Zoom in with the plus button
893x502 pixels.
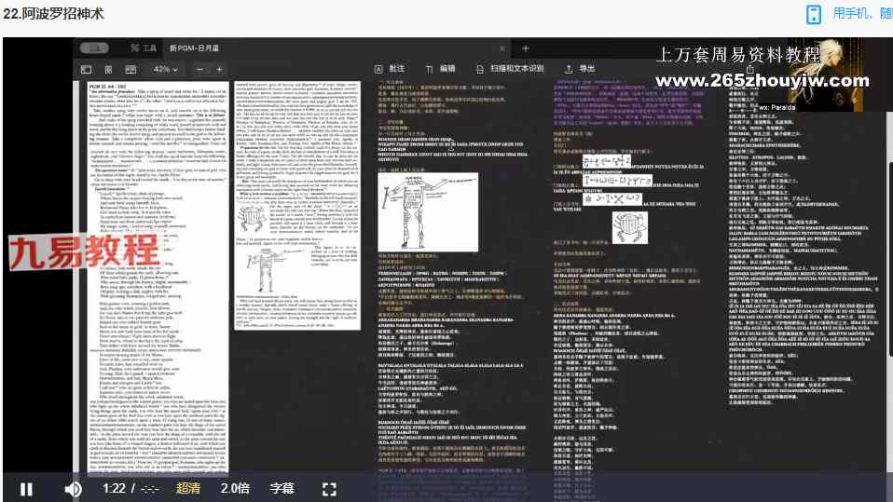(x=220, y=69)
